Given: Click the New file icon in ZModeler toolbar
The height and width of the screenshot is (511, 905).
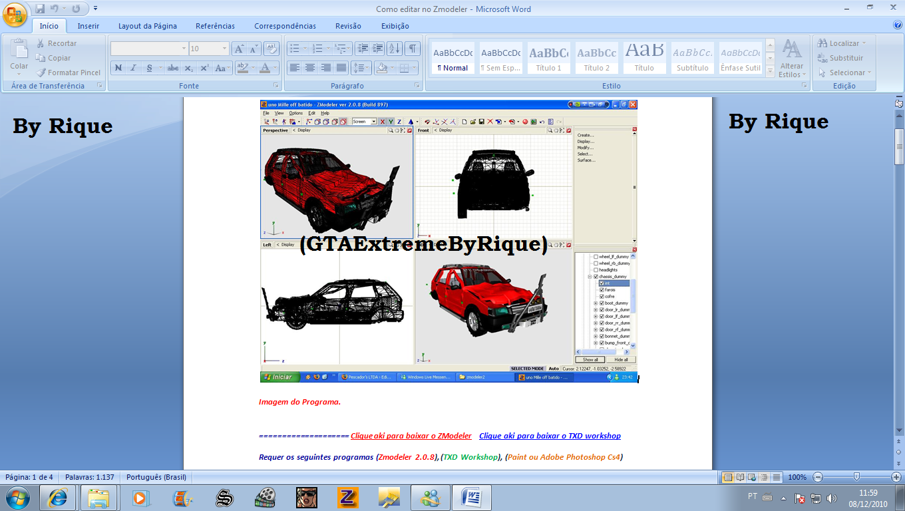Looking at the screenshot, I should click(466, 121).
